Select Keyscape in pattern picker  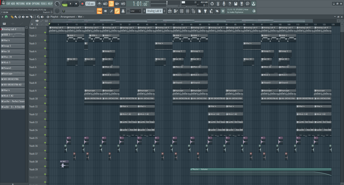click(x=13, y=74)
